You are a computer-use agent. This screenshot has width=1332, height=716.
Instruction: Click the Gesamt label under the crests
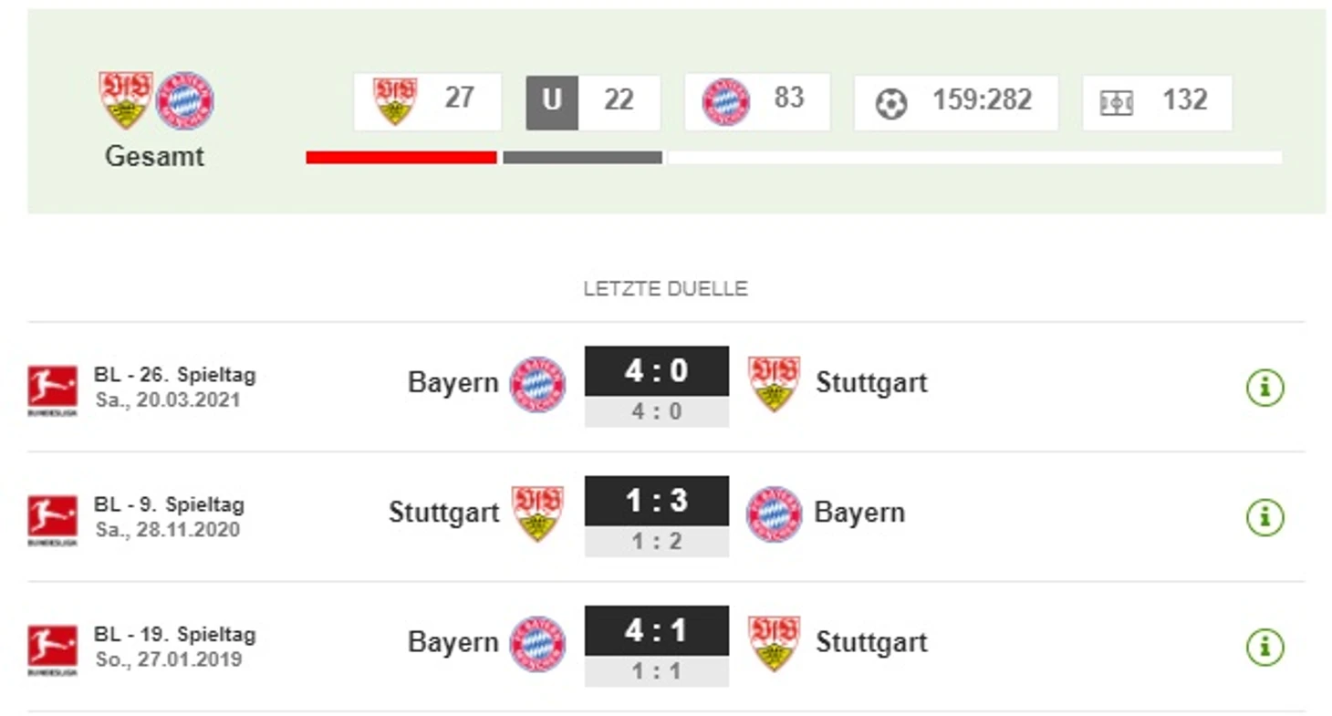(x=154, y=157)
